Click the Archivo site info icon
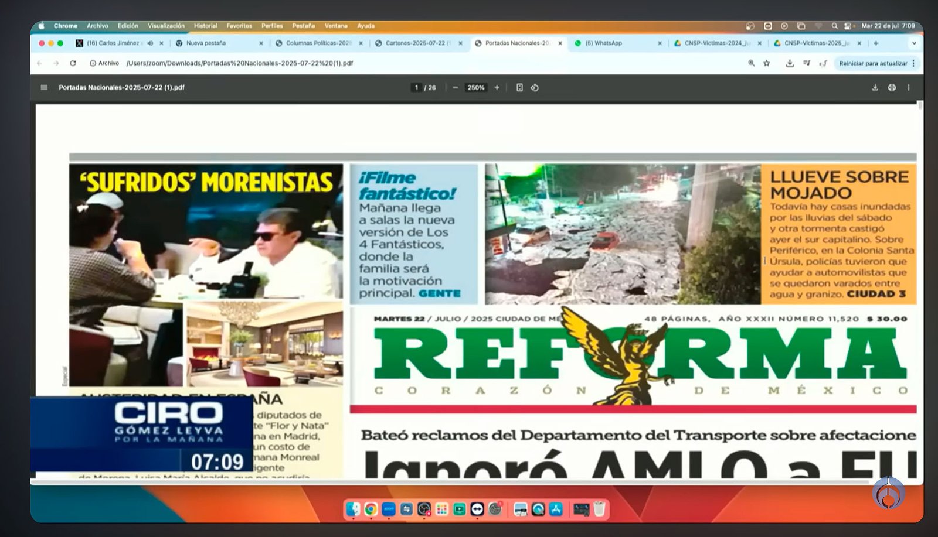Viewport: 938px width, 537px height. (104, 63)
